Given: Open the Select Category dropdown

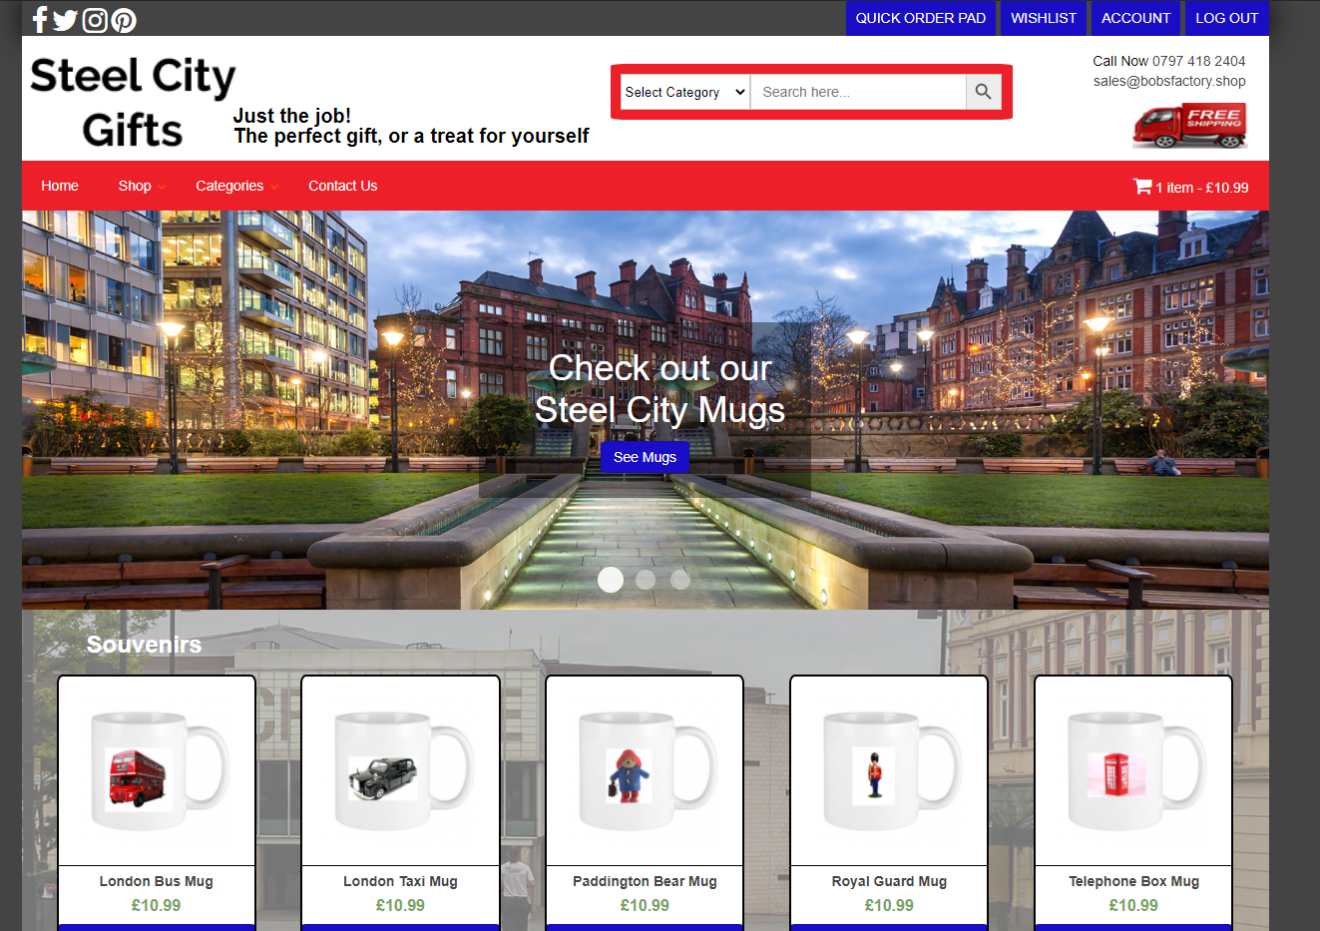Looking at the screenshot, I should (x=684, y=91).
